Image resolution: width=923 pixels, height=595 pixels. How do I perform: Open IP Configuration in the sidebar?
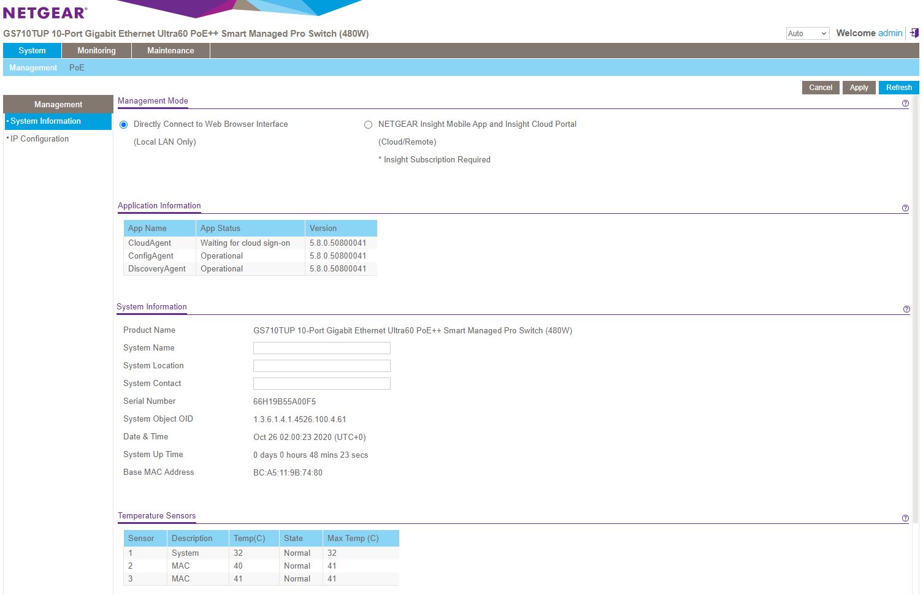coord(39,139)
